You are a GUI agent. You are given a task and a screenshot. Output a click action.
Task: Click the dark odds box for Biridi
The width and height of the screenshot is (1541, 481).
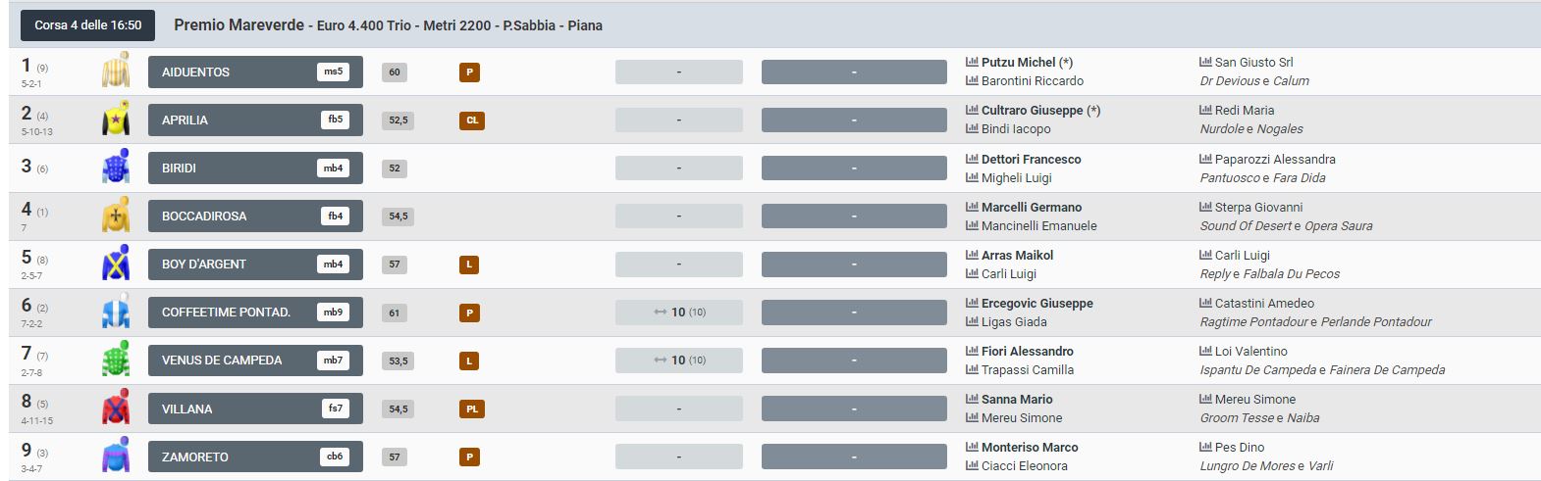[x=854, y=168]
